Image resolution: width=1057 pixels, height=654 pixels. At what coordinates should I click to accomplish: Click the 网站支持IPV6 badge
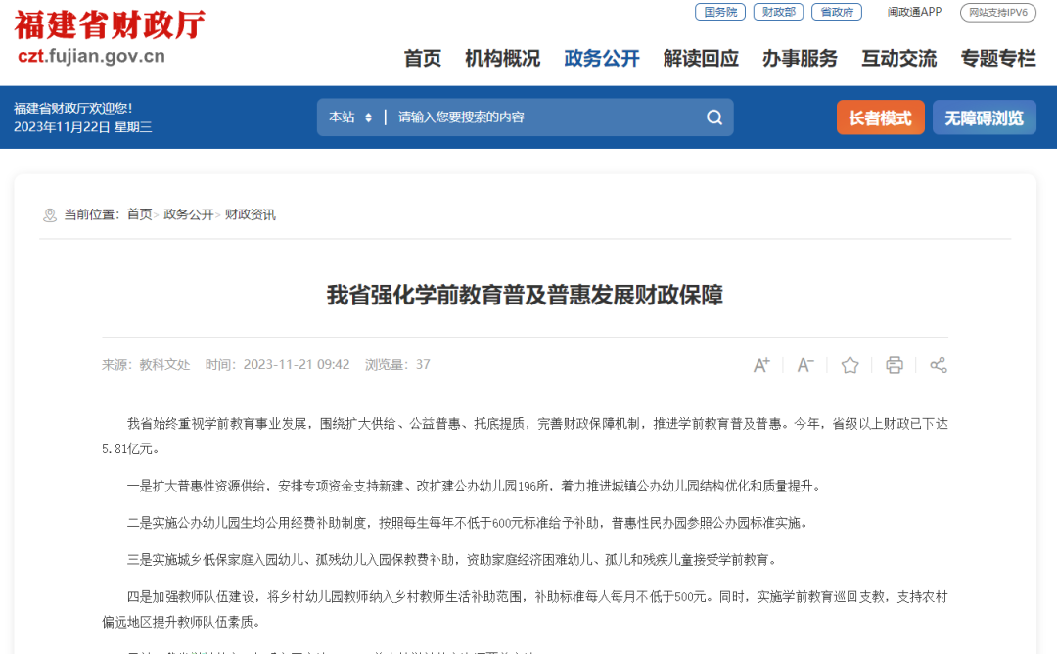click(997, 13)
